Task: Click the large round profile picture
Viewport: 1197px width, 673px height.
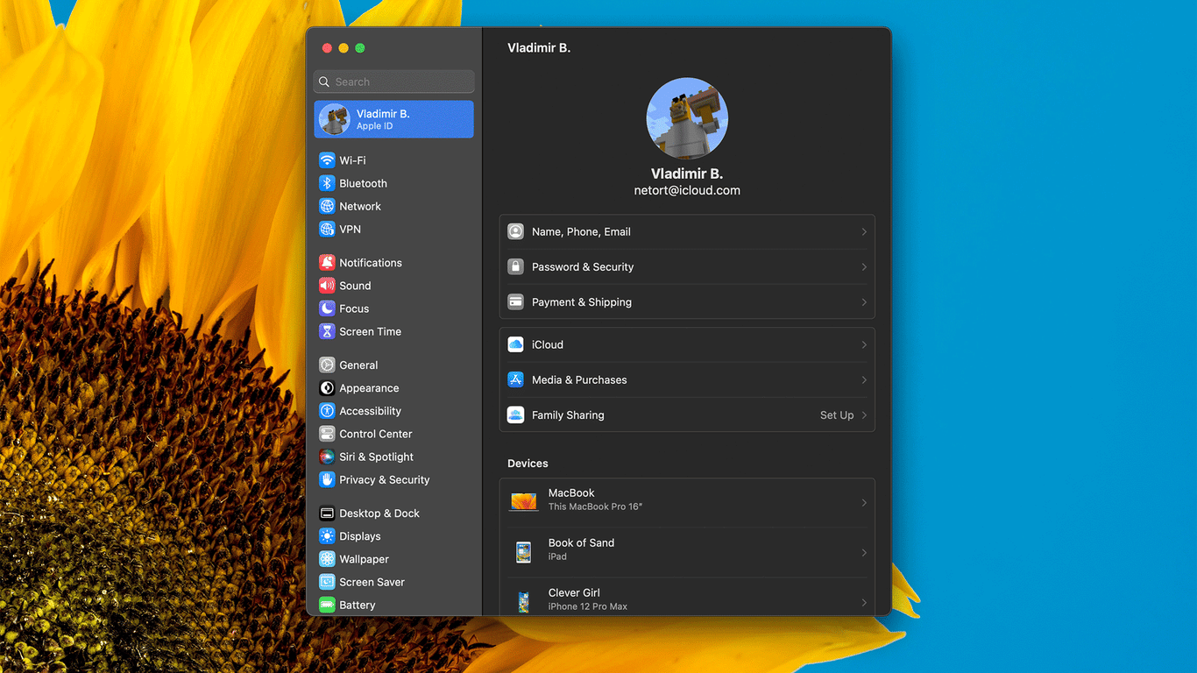Action: pos(687,119)
